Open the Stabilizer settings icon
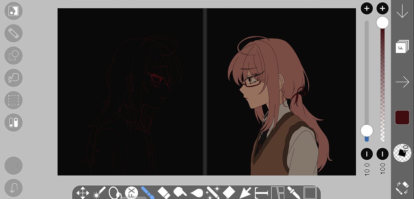Image resolution: width=414 pixels, height=199 pixels. 13,78
